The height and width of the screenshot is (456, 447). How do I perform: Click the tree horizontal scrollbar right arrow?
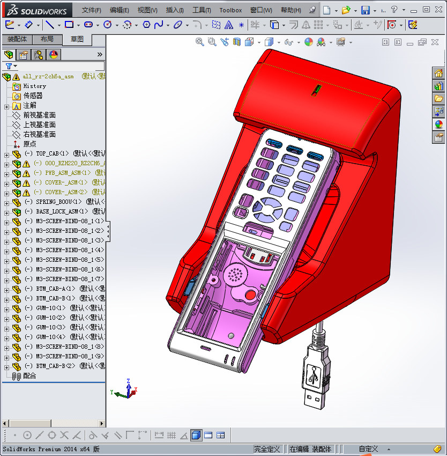[x=101, y=423]
